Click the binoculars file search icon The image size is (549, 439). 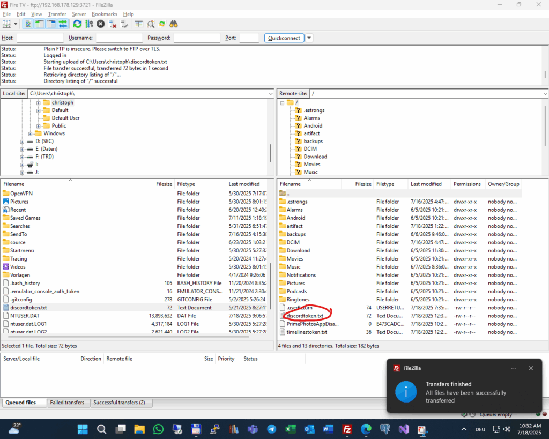pos(174,24)
